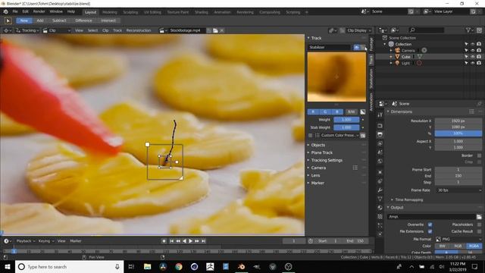Unlink the Stockfootage.mp4 clip with X icon

point(222,30)
